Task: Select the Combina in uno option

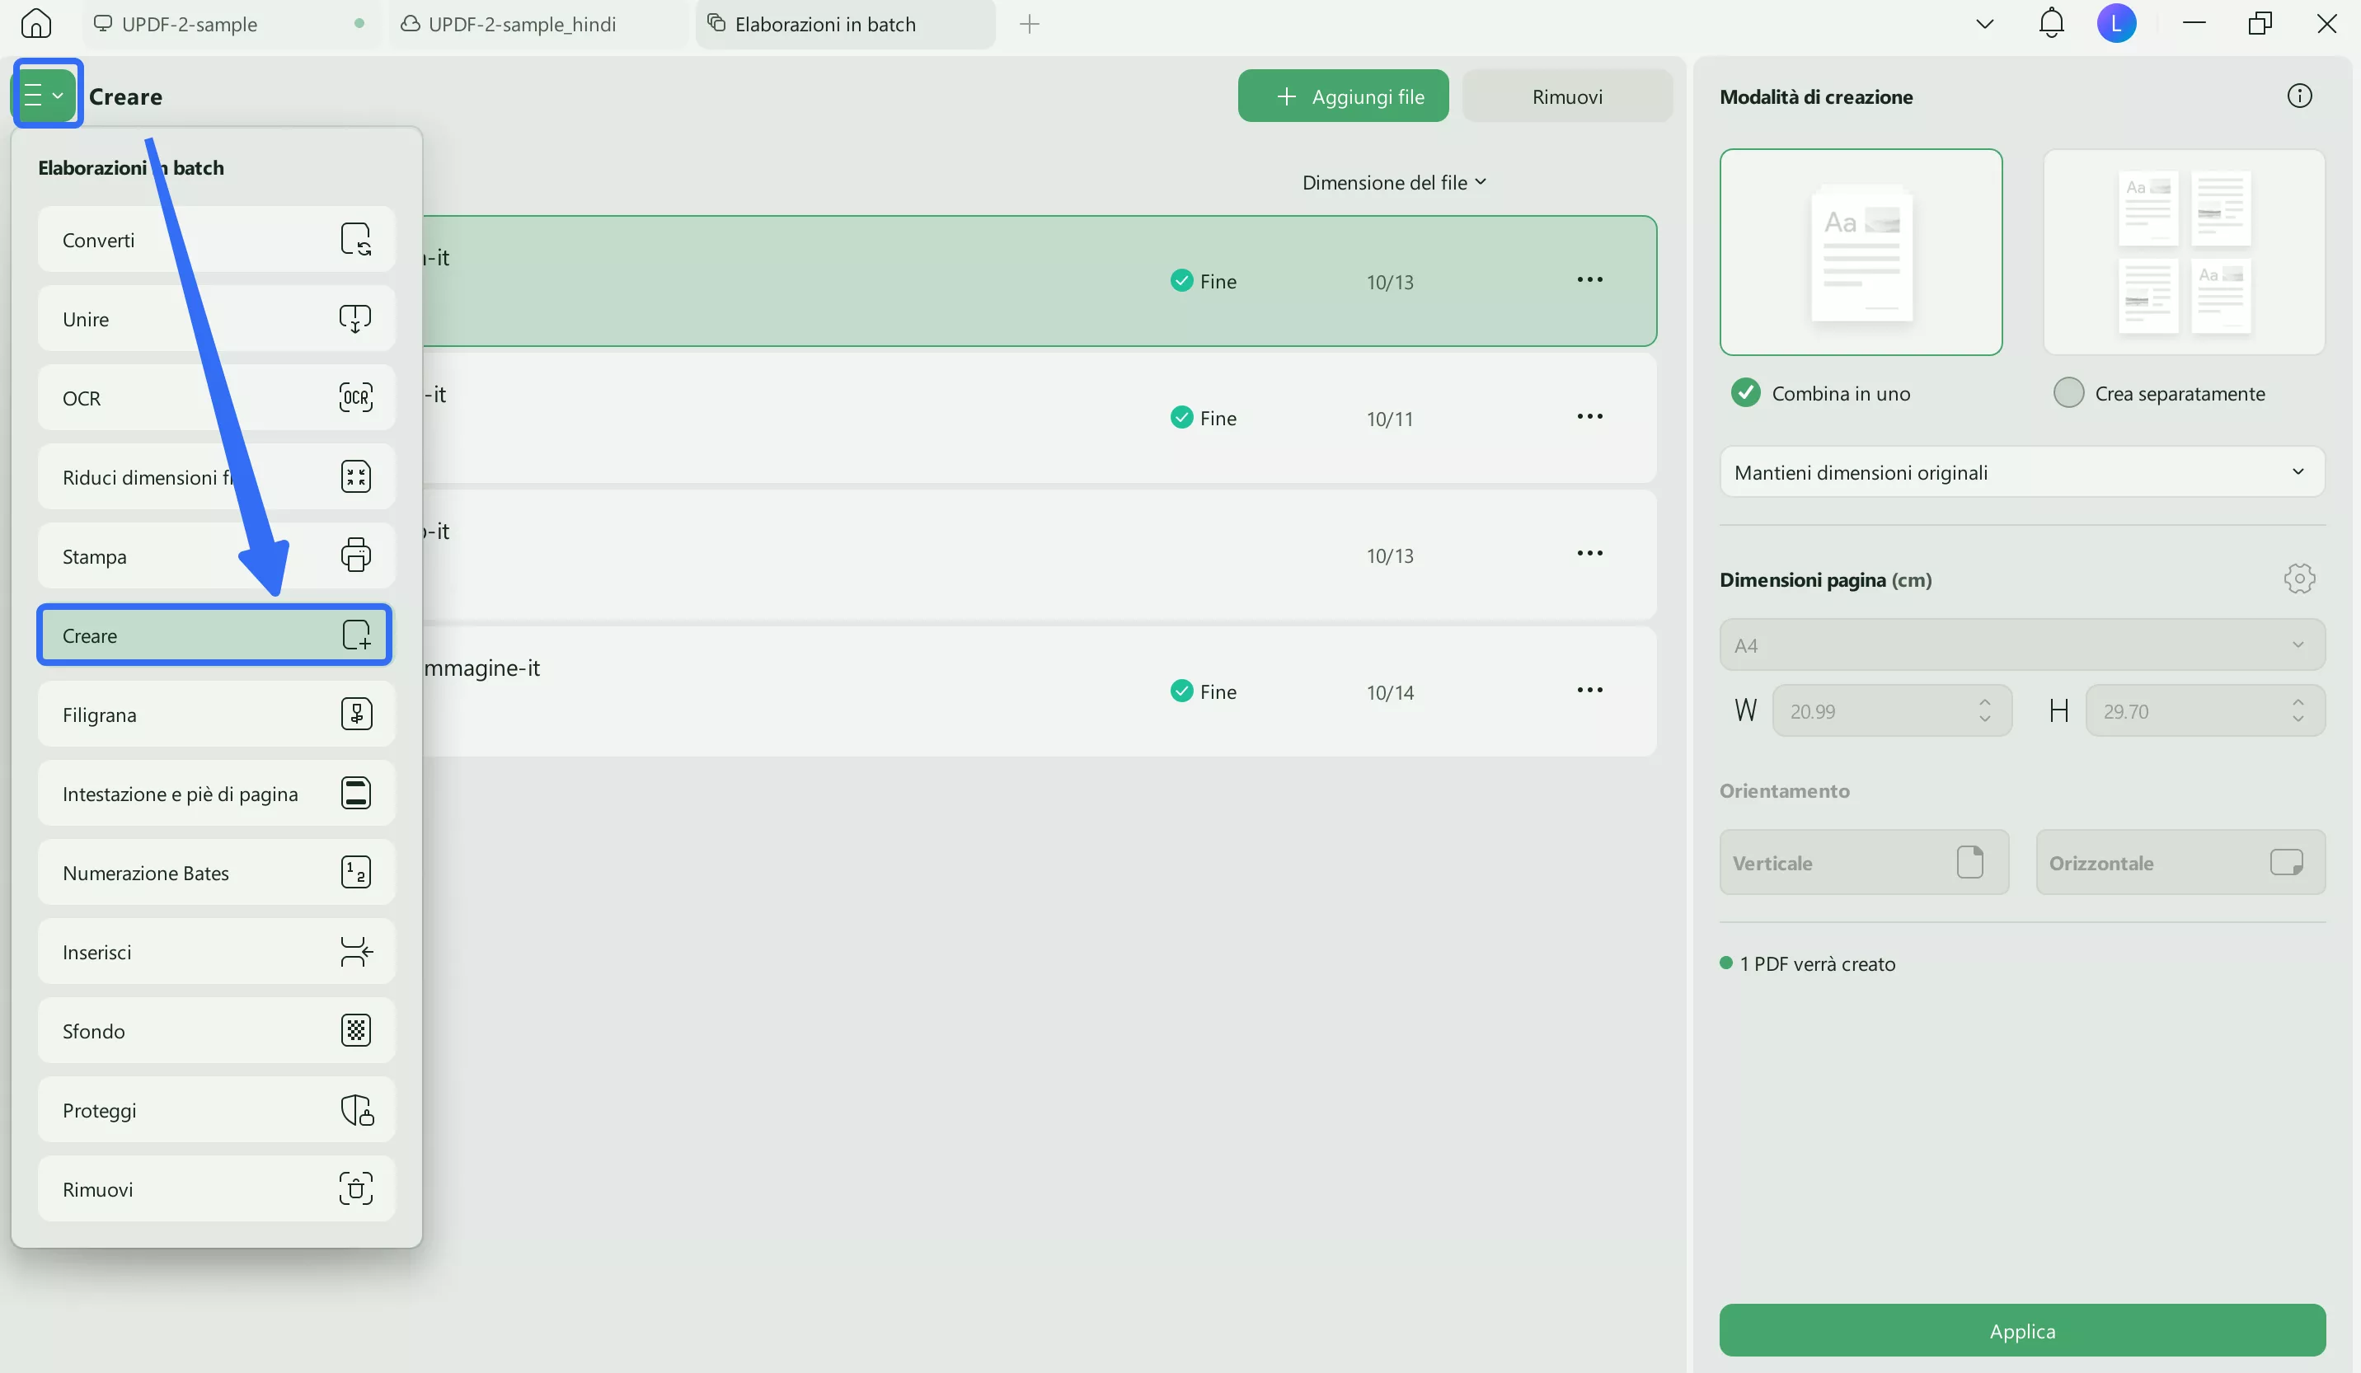Action: [x=1745, y=392]
